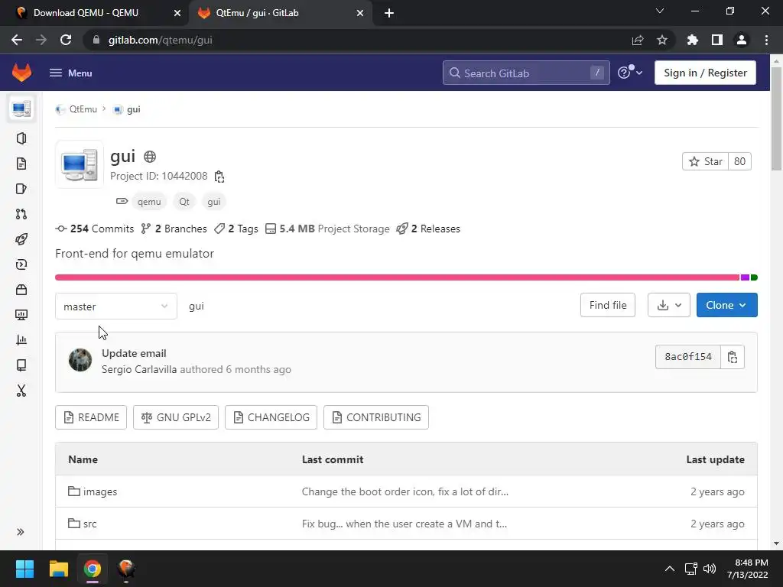
Task: Open Analytics chart icon in sidebar
Action: tap(21, 340)
